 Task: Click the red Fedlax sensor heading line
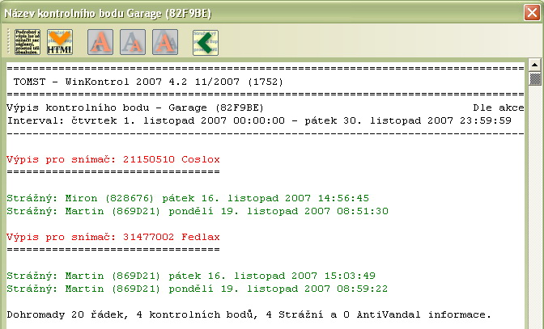113,235
